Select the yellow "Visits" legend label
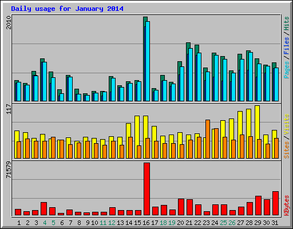This screenshot has width=293, height=229. [x=287, y=124]
